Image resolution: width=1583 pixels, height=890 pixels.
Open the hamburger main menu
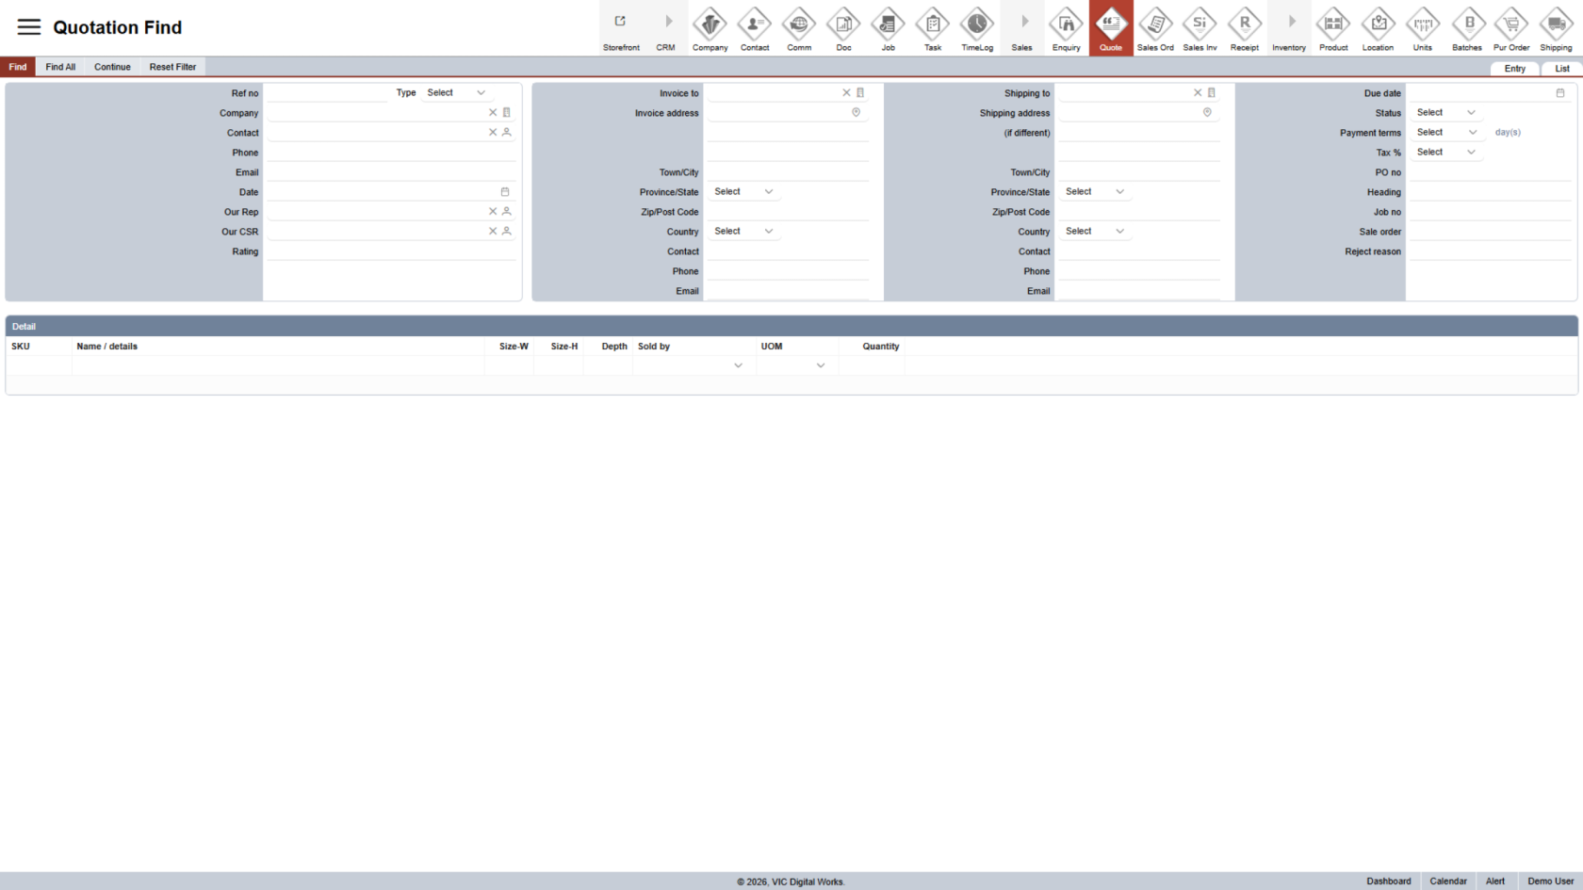[29, 27]
